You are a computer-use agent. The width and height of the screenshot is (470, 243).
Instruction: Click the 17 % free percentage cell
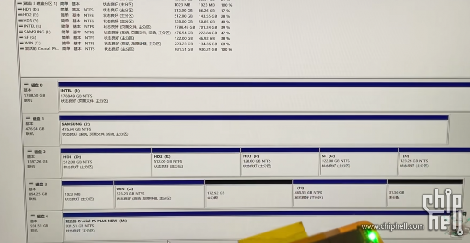(x=225, y=11)
